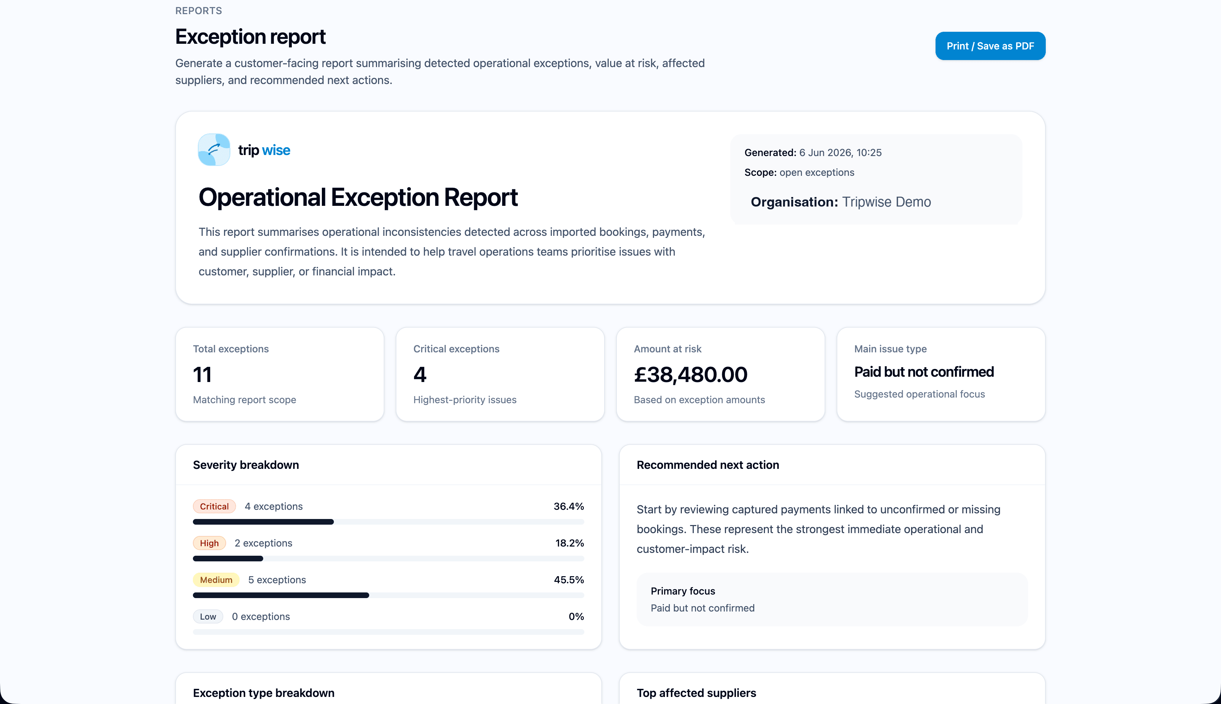Click the Suggested operational focus caption
1221x704 pixels.
919,394
